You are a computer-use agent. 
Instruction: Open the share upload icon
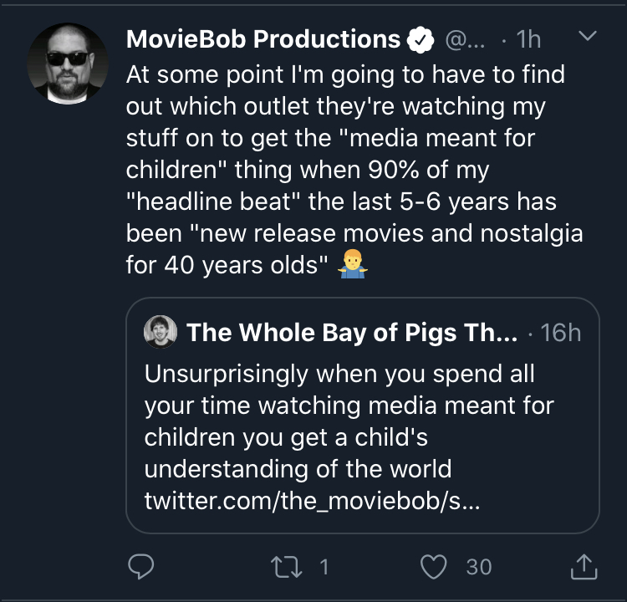tap(584, 566)
